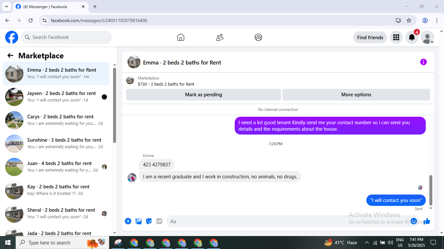
Task: Open the Facebook menu grid icon
Action: tap(396, 37)
